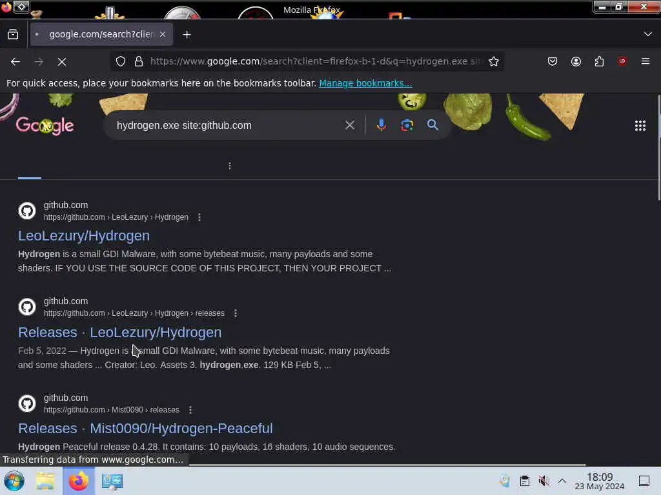
Task: Show desktop via taskbar corner button
Action: coord(644,481)
